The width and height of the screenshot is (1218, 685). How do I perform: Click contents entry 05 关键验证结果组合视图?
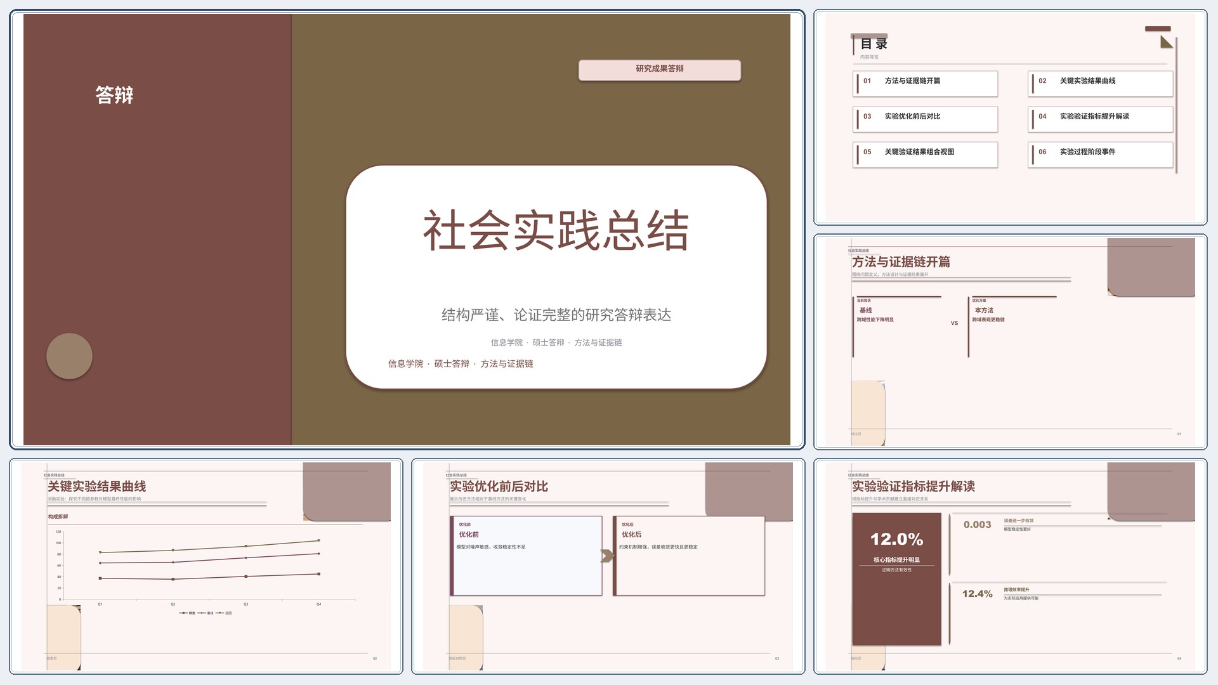[x=926, y=155]
